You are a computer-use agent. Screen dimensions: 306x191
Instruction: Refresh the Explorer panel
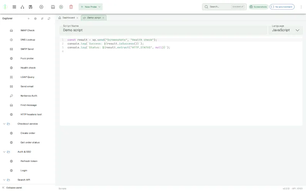tap(49, 18)
